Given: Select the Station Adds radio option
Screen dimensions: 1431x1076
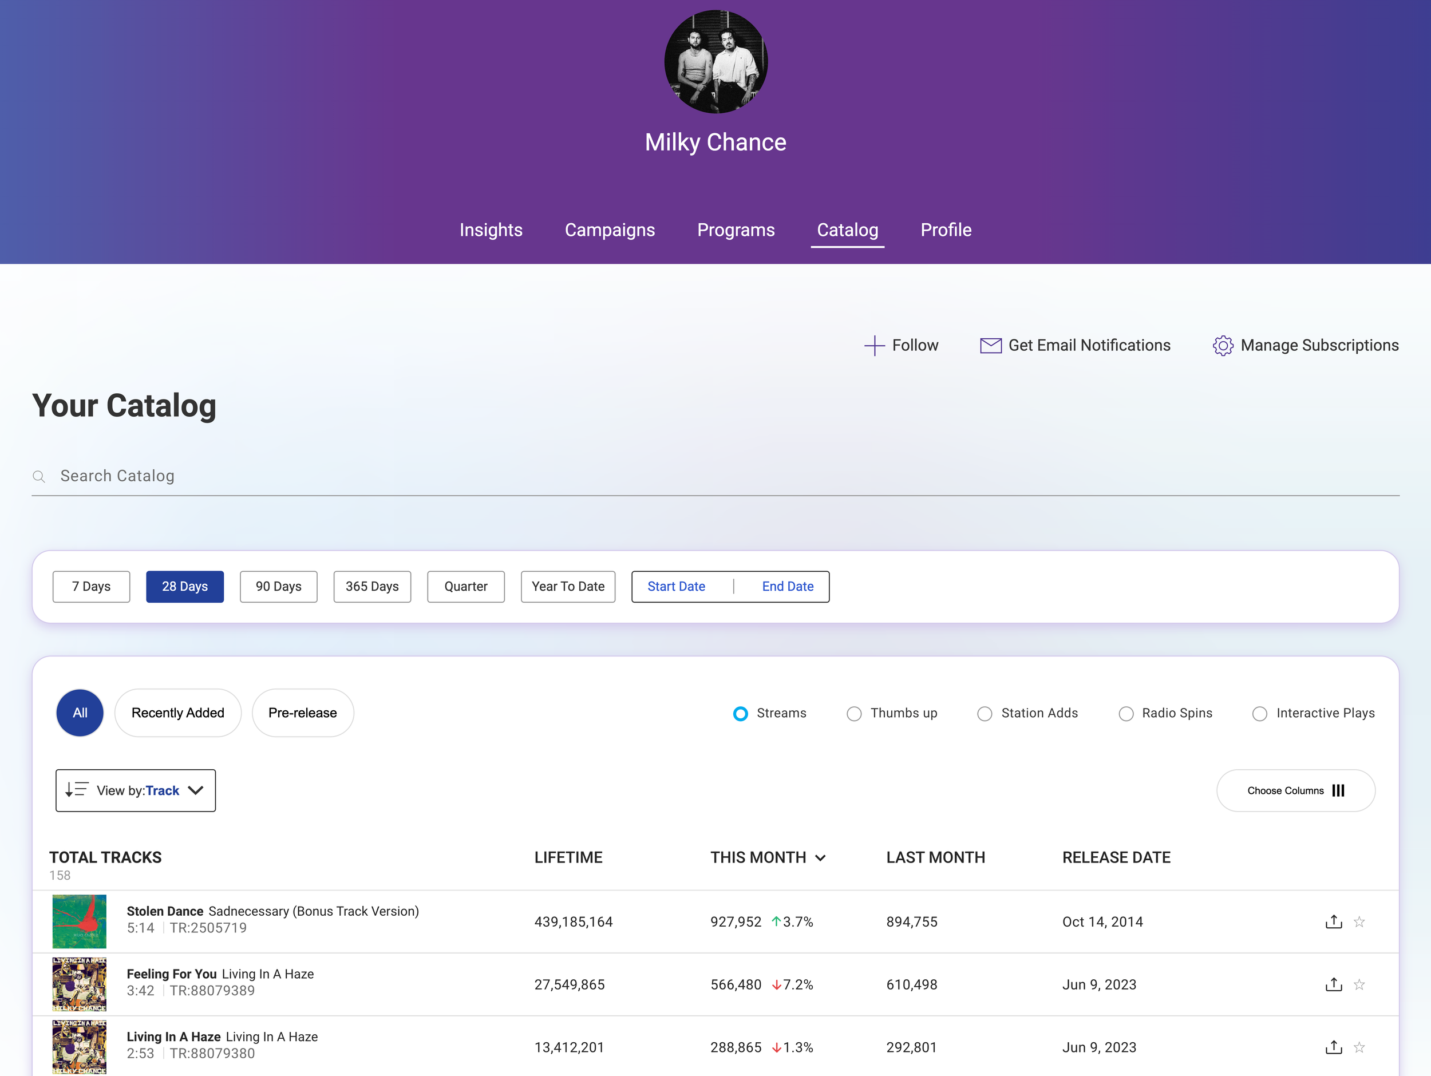Looking at the screenshot, I should click(x=985, y=713).
